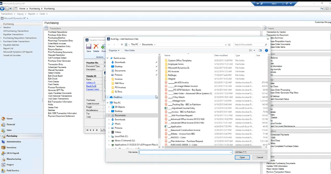Click the New folder button
Image resolution: width=331 pixels, height=174 pixels.
tap(129, 50)
